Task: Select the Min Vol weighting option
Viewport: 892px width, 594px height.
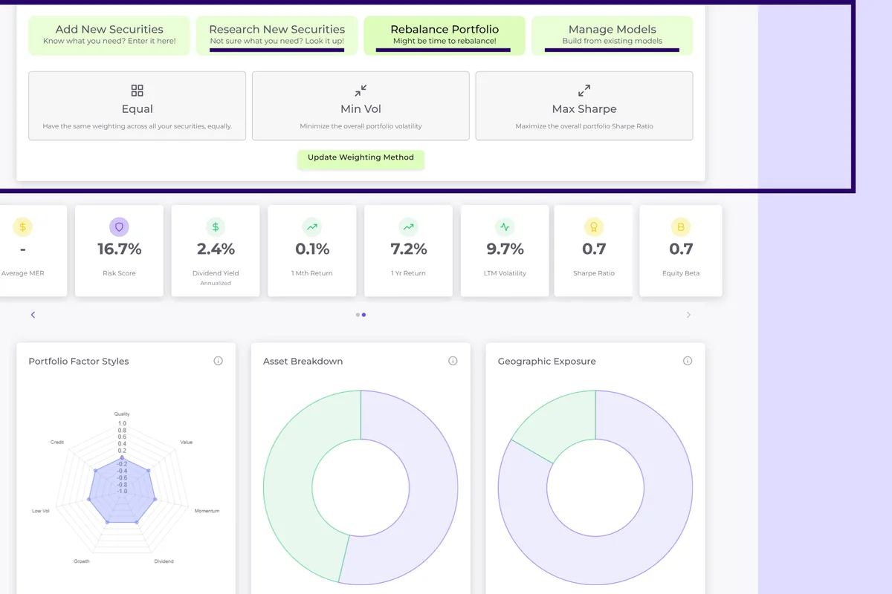Action: pos(361,105)
